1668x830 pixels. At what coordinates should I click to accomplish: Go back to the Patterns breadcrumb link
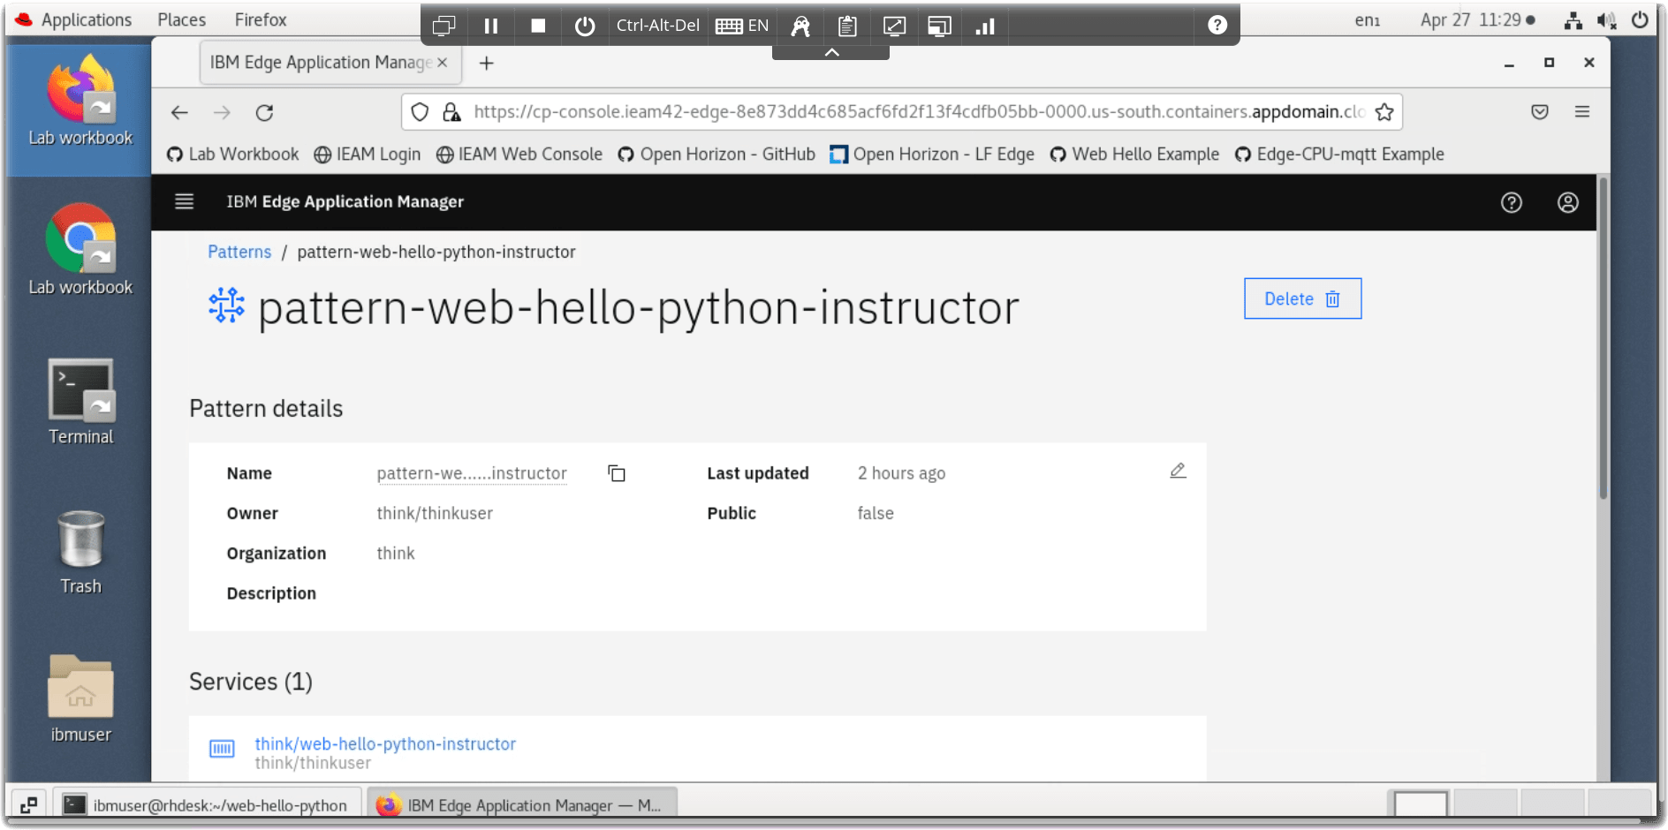239,252
